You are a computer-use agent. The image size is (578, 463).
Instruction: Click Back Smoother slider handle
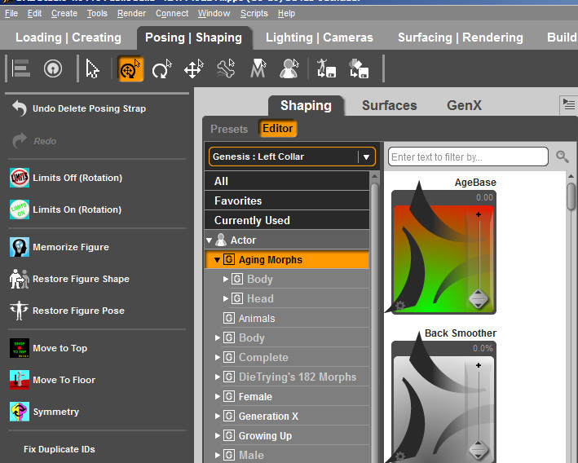(x=478, y=450)
